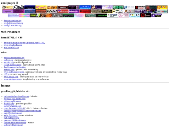The image size is (170, 127).
Task: Open the Web Lounge dark blue badge
Action: (30, 7)
